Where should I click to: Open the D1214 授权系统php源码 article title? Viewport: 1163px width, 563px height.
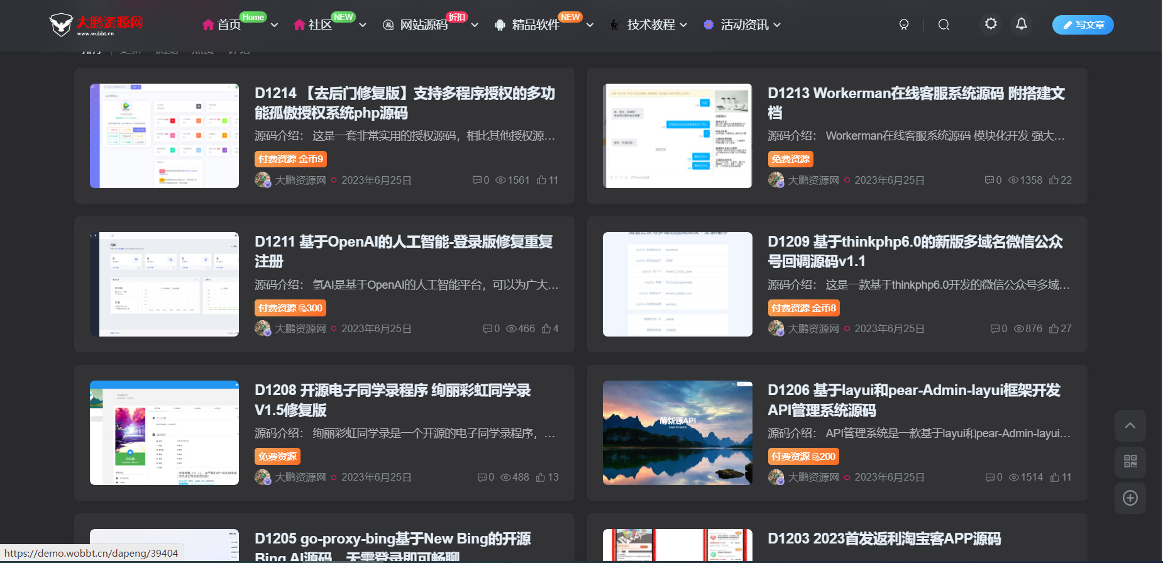tap(404, 103)
